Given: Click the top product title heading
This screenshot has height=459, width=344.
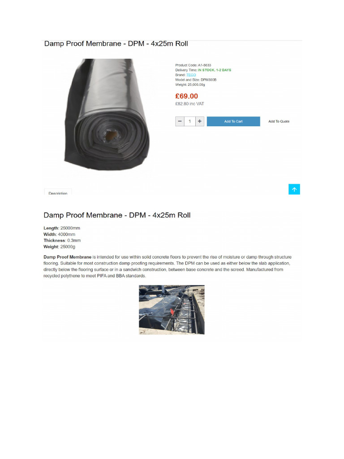Looking at the screenshot, I should point(116,43).
